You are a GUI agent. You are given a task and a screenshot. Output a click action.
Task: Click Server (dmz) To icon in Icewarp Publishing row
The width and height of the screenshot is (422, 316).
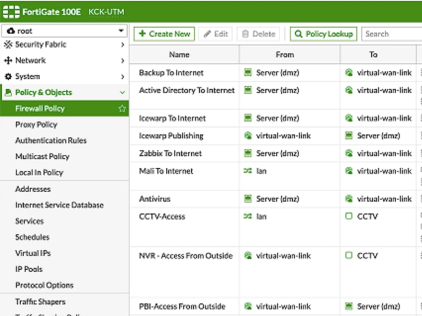pos(349,136)
